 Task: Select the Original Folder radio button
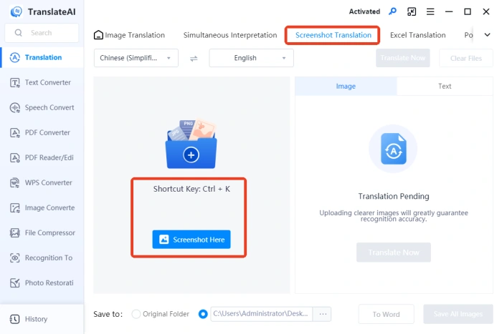pyautogui.click(x=136, y=314)
